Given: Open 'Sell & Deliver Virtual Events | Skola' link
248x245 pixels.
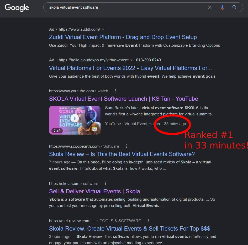Looking at the screenshot, I should (94, 191).
